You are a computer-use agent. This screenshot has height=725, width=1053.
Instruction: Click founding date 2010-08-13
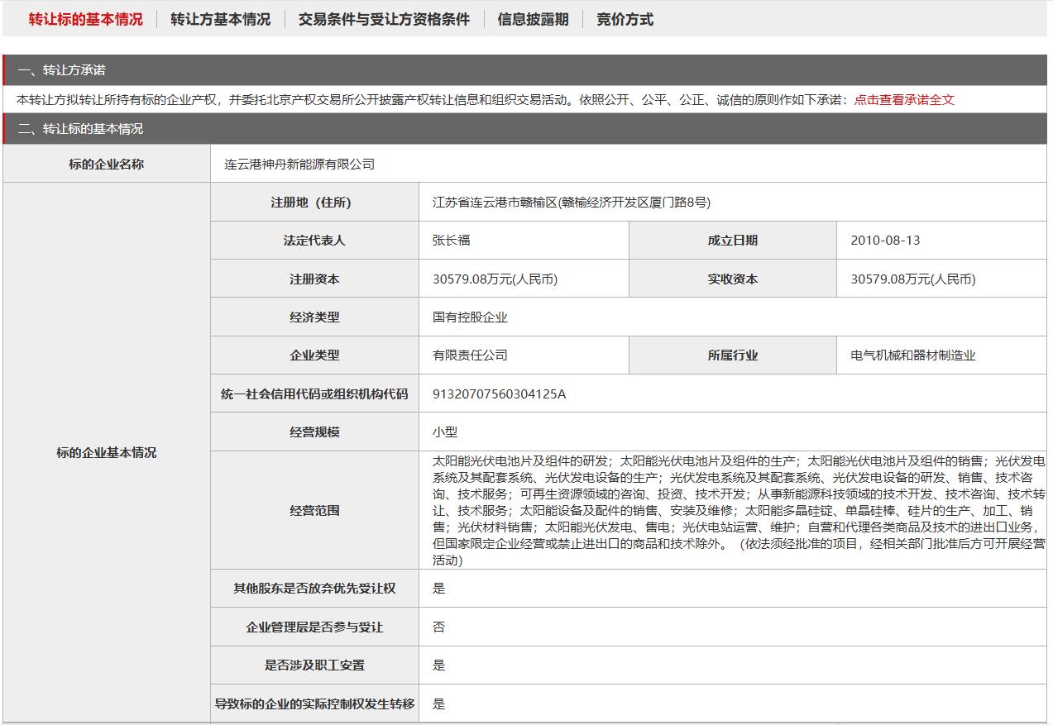[x=885, y=240]
